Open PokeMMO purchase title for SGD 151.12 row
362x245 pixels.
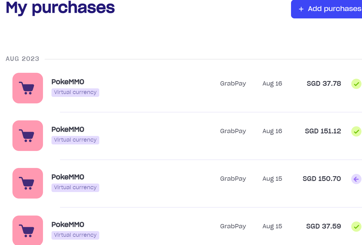[x=68, y=129]
